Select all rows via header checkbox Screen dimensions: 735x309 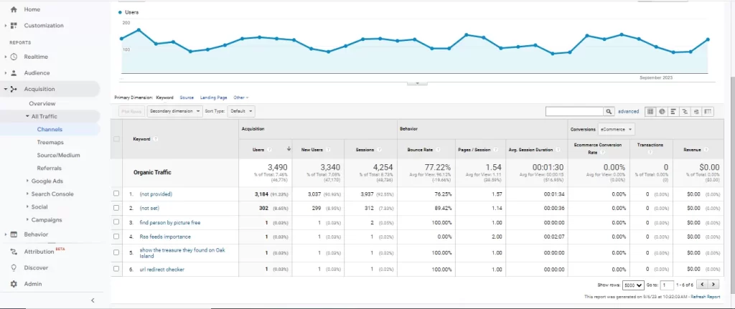[116, 139]
